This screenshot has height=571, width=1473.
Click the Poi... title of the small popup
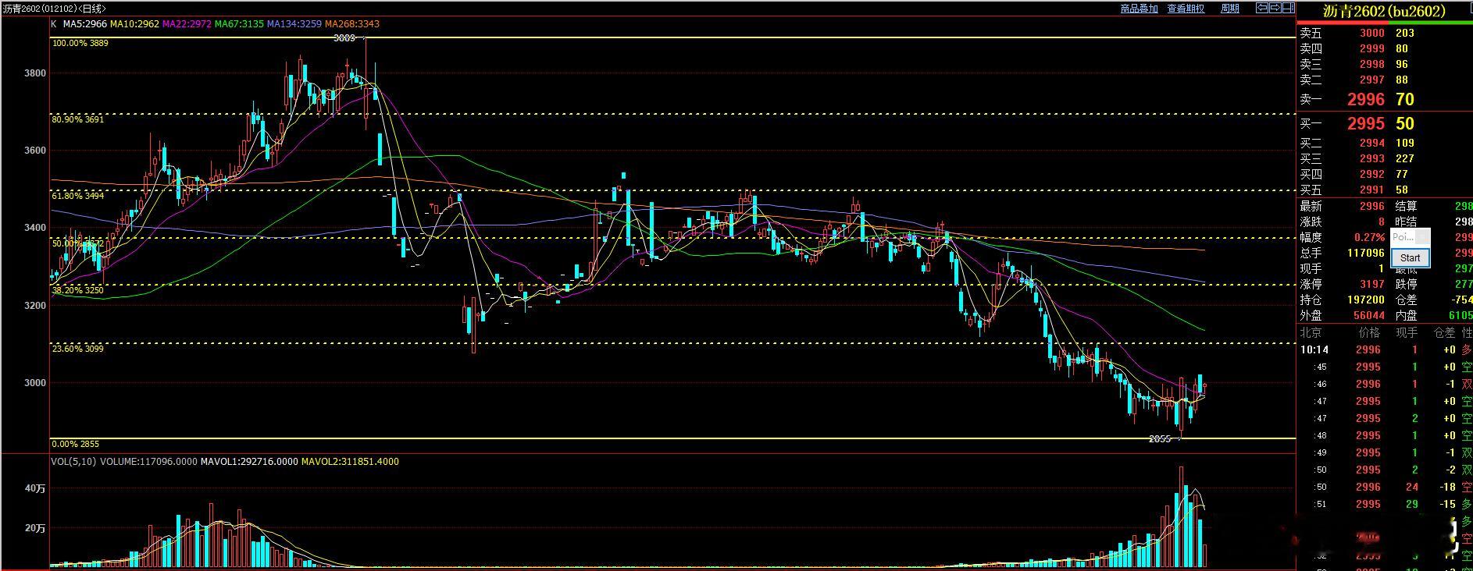[x=1403, y=236]
